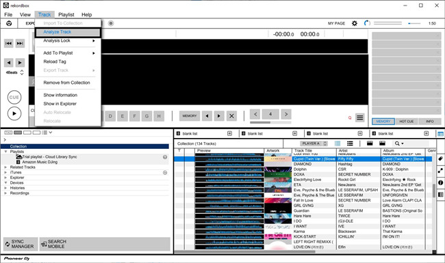Click hot cue pad F
The width and height of the screenshot is (445, 263).
(134, 116)
